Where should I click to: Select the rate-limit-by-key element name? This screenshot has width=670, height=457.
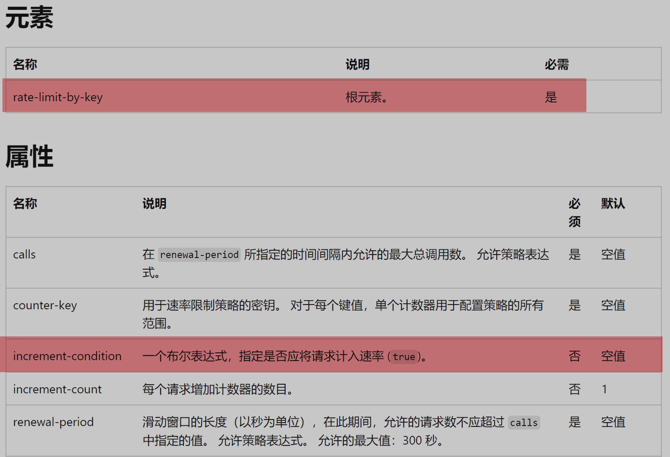[58, 97]
